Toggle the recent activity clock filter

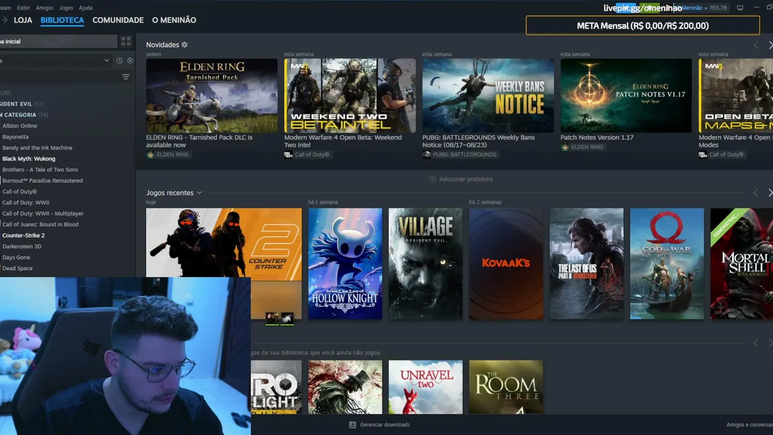click(119, 60)
